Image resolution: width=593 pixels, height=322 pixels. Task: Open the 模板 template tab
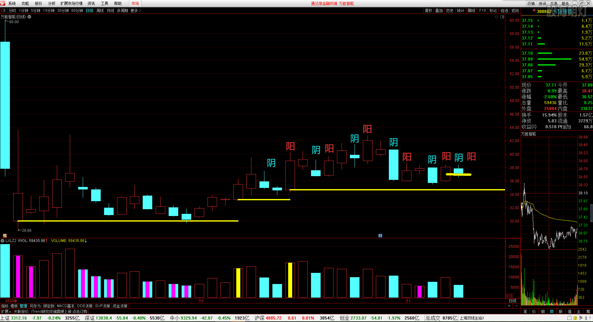click(x=14, y=306)
